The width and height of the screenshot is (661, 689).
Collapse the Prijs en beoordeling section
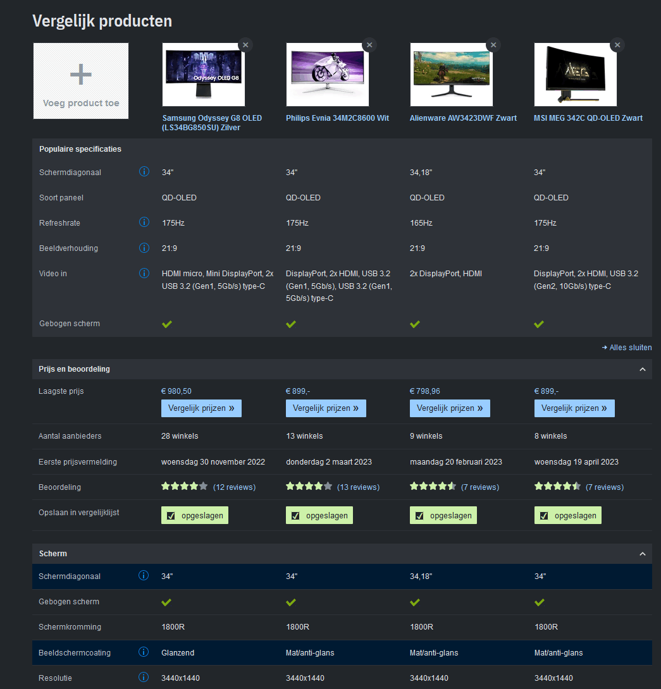tap(643, 370)
